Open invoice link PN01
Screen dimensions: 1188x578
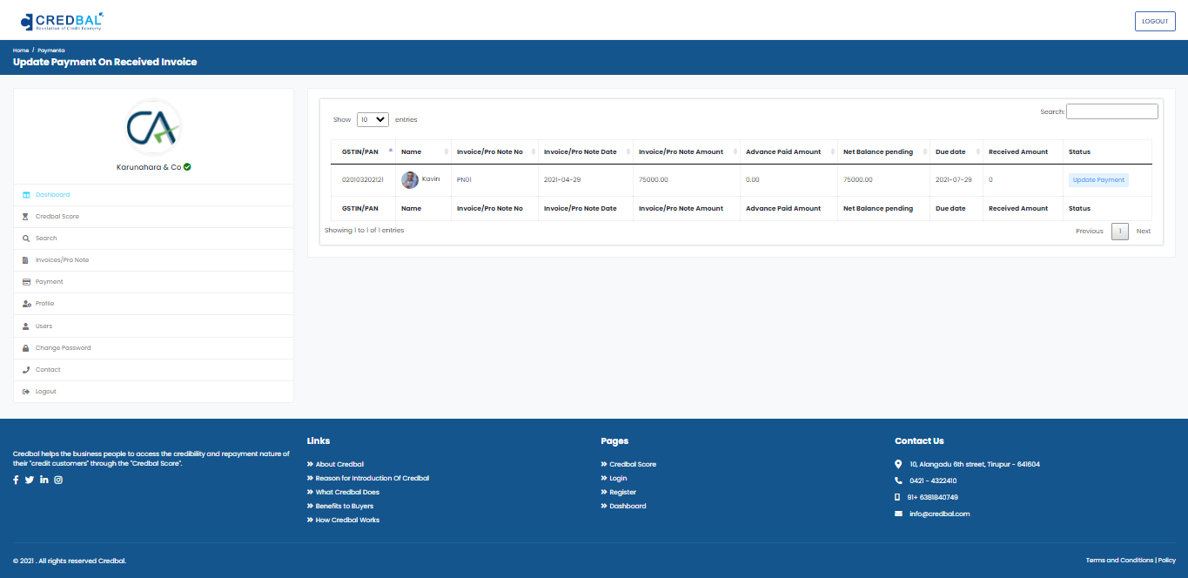pos(464,180)
